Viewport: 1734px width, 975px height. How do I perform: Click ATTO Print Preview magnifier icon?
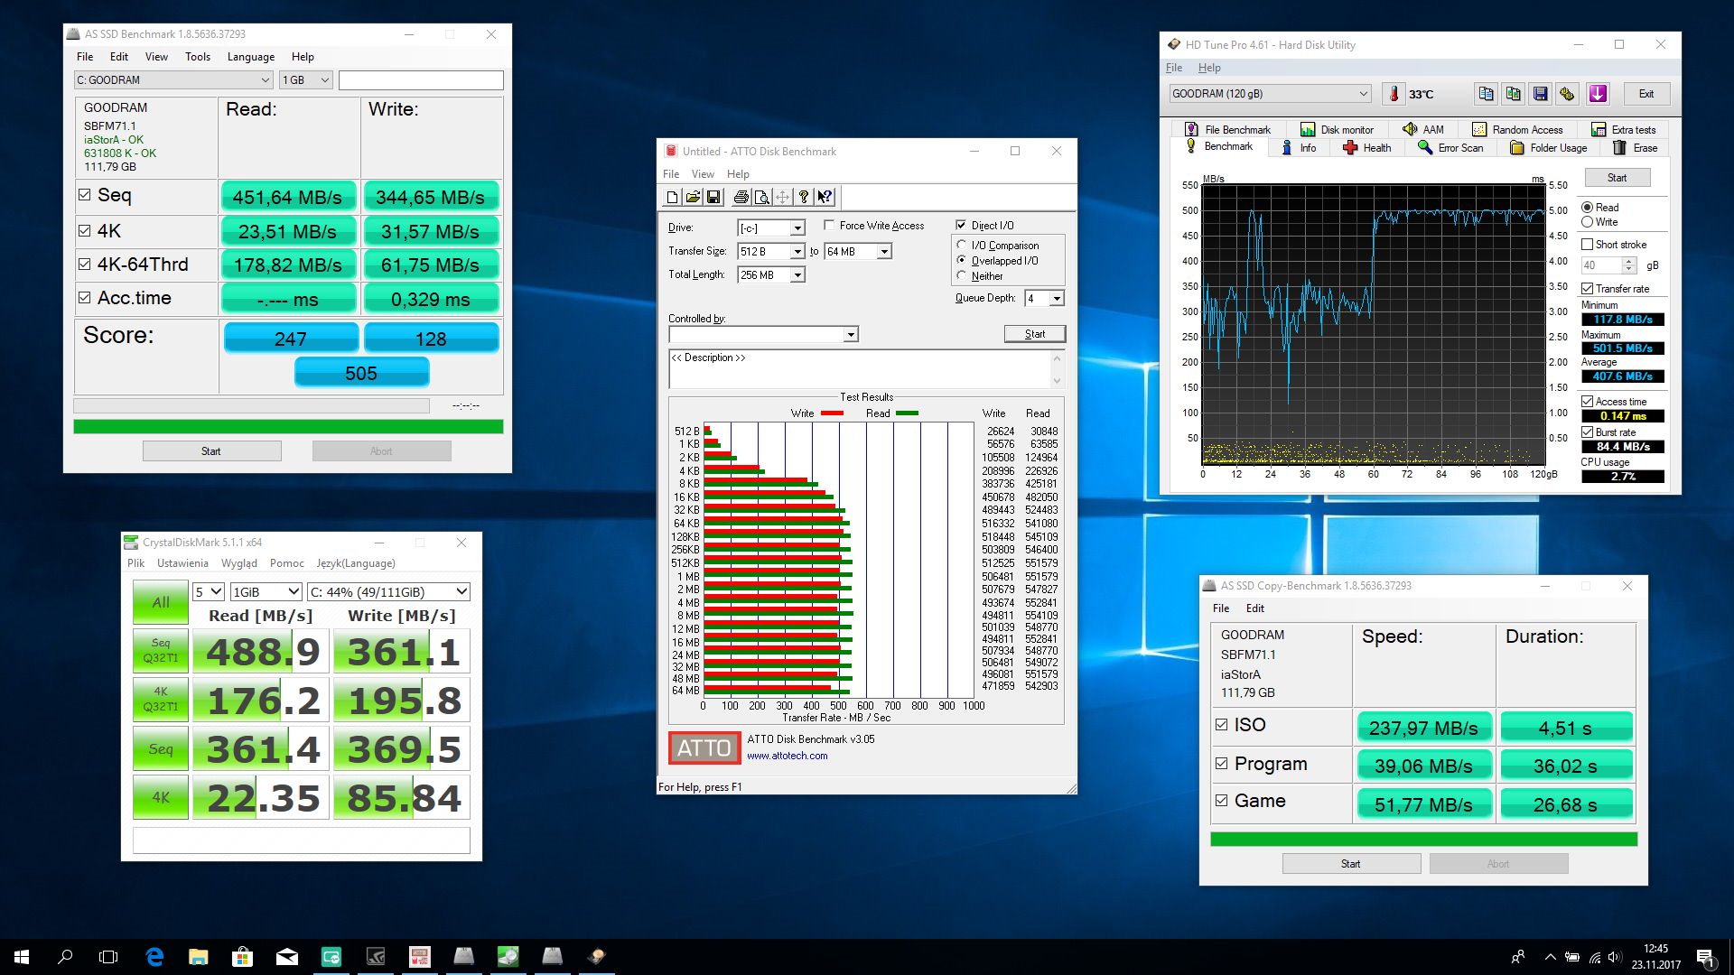761,198
